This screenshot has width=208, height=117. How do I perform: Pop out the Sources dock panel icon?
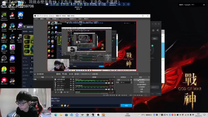[x=73, y=77]
